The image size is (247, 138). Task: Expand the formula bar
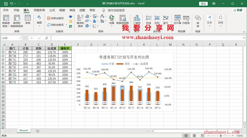pos(244,38)
